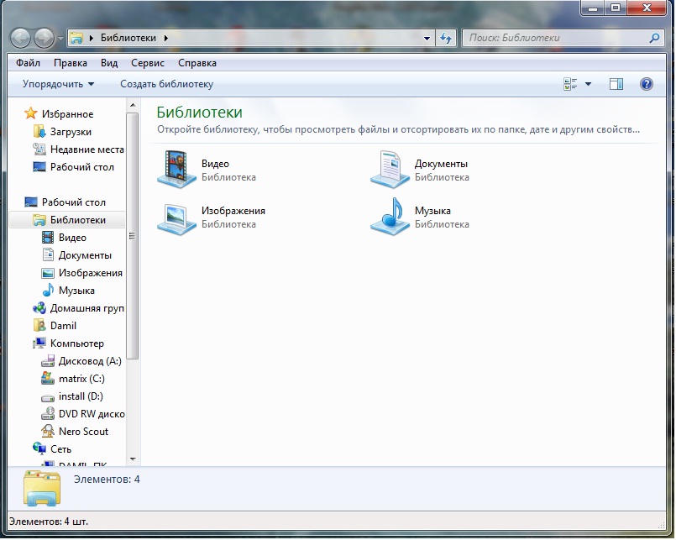Click Документы icon in tree
The image size is (676, 540).
[x=48, y=255]
